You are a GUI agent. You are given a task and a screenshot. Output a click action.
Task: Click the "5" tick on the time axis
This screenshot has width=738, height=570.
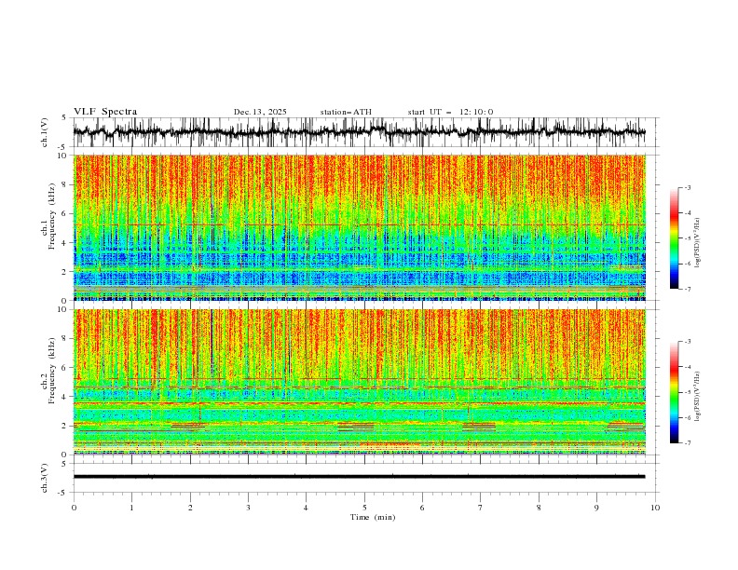pyautogui.click(x=364, y=508)
